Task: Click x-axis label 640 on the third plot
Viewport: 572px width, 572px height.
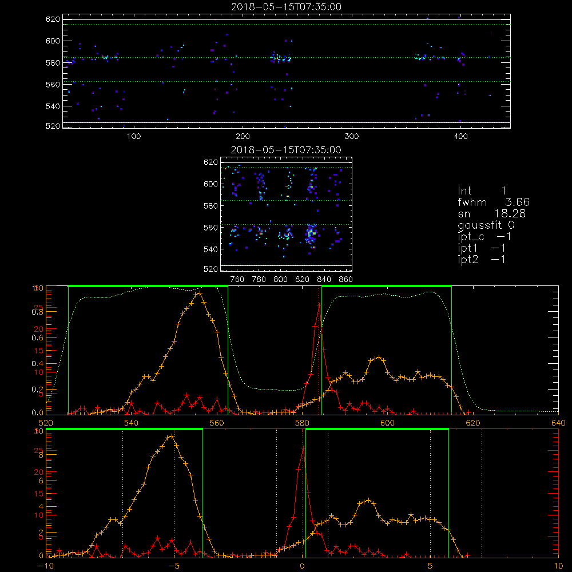Action: pos(558,423)
